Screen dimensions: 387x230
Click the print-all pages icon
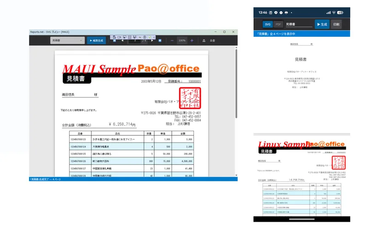point(212,40)
